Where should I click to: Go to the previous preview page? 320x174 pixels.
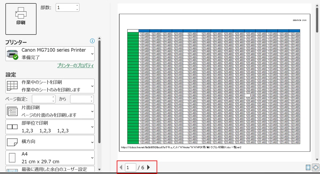click(x=121, y=168)
